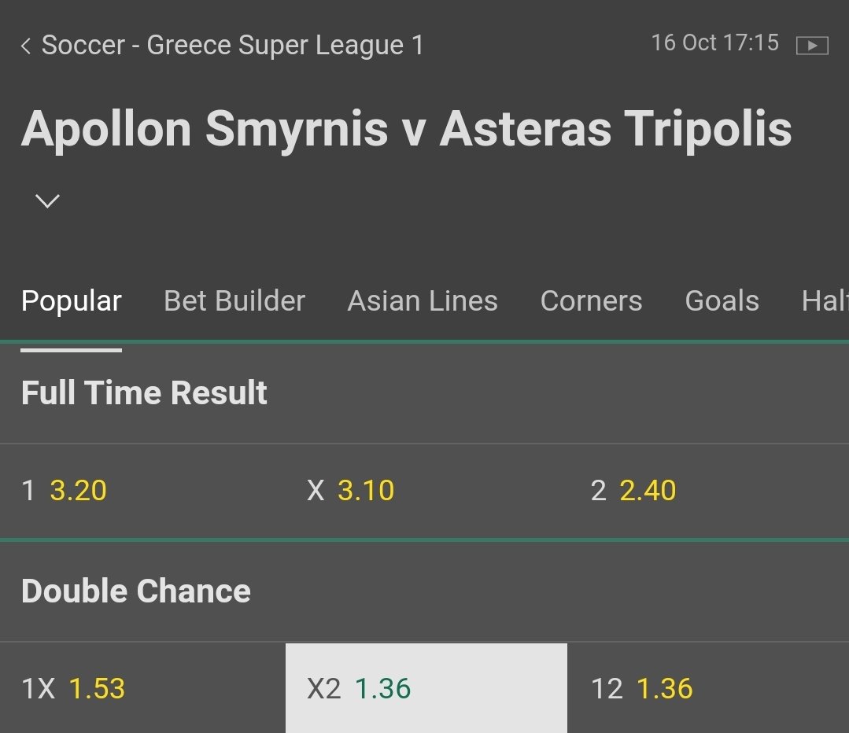
Task: Go back to Soccer - Greece Super League 1
Action: click(232, 46)
